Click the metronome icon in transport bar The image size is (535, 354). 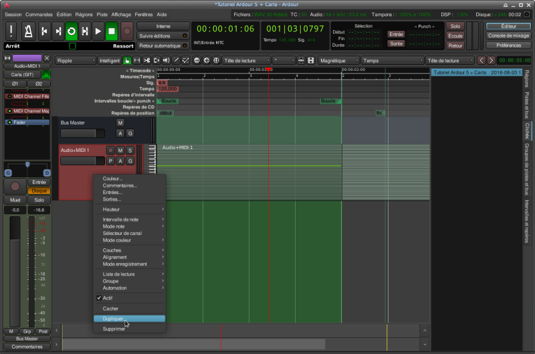pos(29,31)
